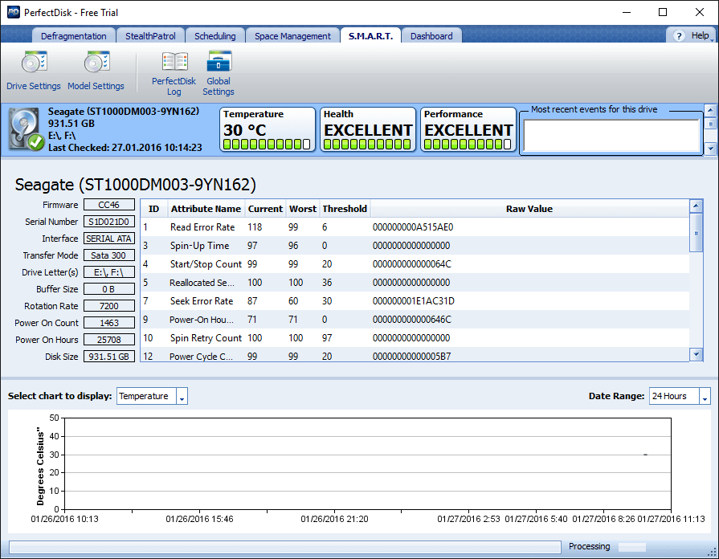Image resolution: width=719 pixels, height=559 pixels.
Task: Go to the Dashboard tab
Action: 431,36
